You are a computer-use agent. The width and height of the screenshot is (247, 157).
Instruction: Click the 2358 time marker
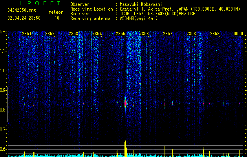pos(191,34)
